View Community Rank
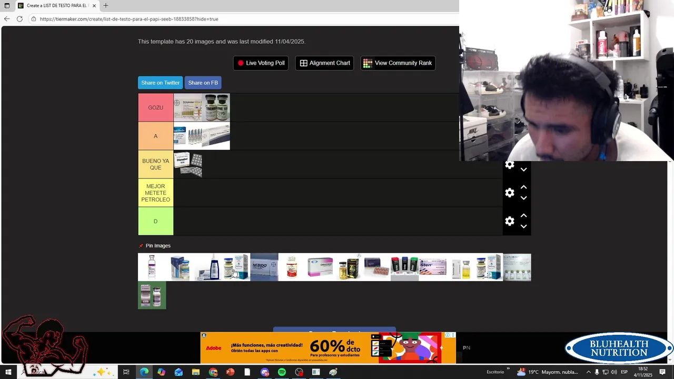 tap(398, 63)
